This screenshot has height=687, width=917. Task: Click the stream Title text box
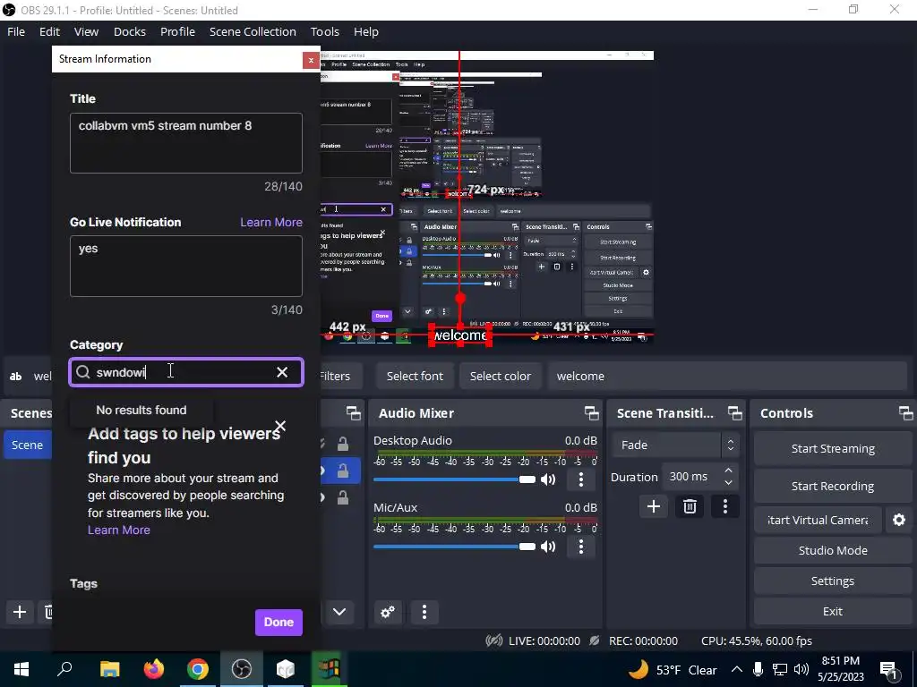(x=186, y=143)
